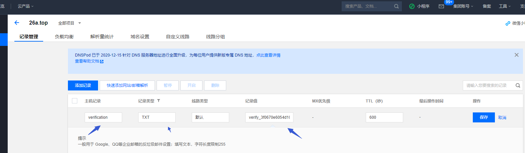525x153 pixels.
Task: Open the 解析量统计 tab
Action: point(102,37)
